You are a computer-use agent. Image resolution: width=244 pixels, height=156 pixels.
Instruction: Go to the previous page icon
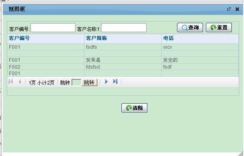pos(19,81)
